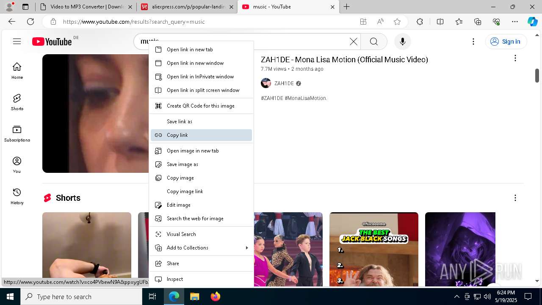The width and height of the screenshot is (542, 305).
Task: Choose Copy image link
Action: tap(202, 191)
